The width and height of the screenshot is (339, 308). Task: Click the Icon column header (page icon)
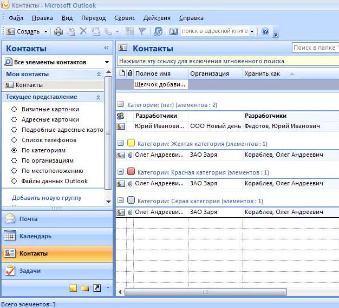pyautogui.click(x=122, y=73)
